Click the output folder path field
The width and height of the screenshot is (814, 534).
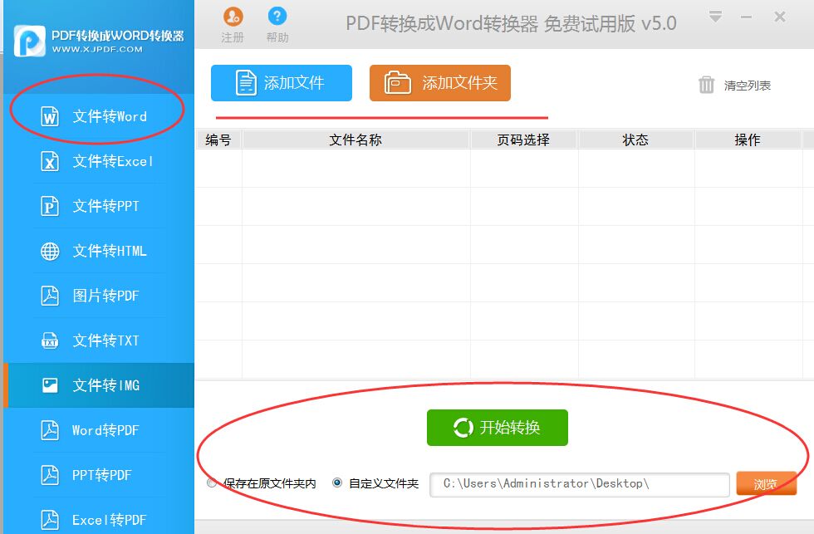(x=580, y=484)
